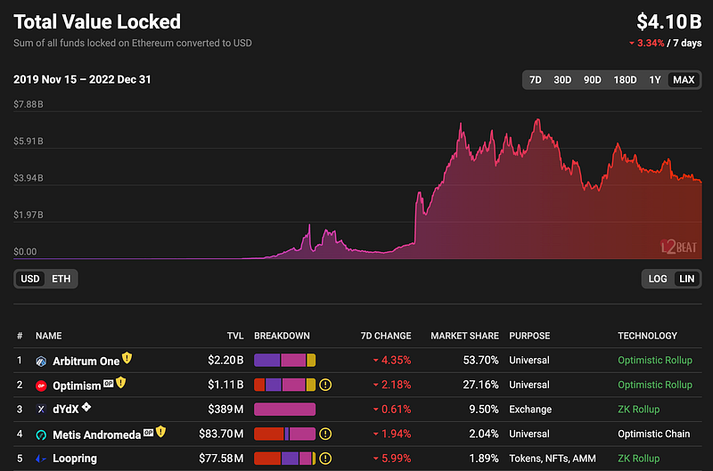This screenshot has width=713, height=471.
Task: Click the Total Value Locked heading
Action: coord(97,21)
